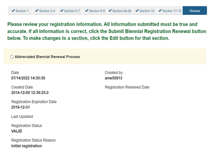
Task: Click the yellow Abbreviated Renewal banner area
Action: (x=105, y=56)
